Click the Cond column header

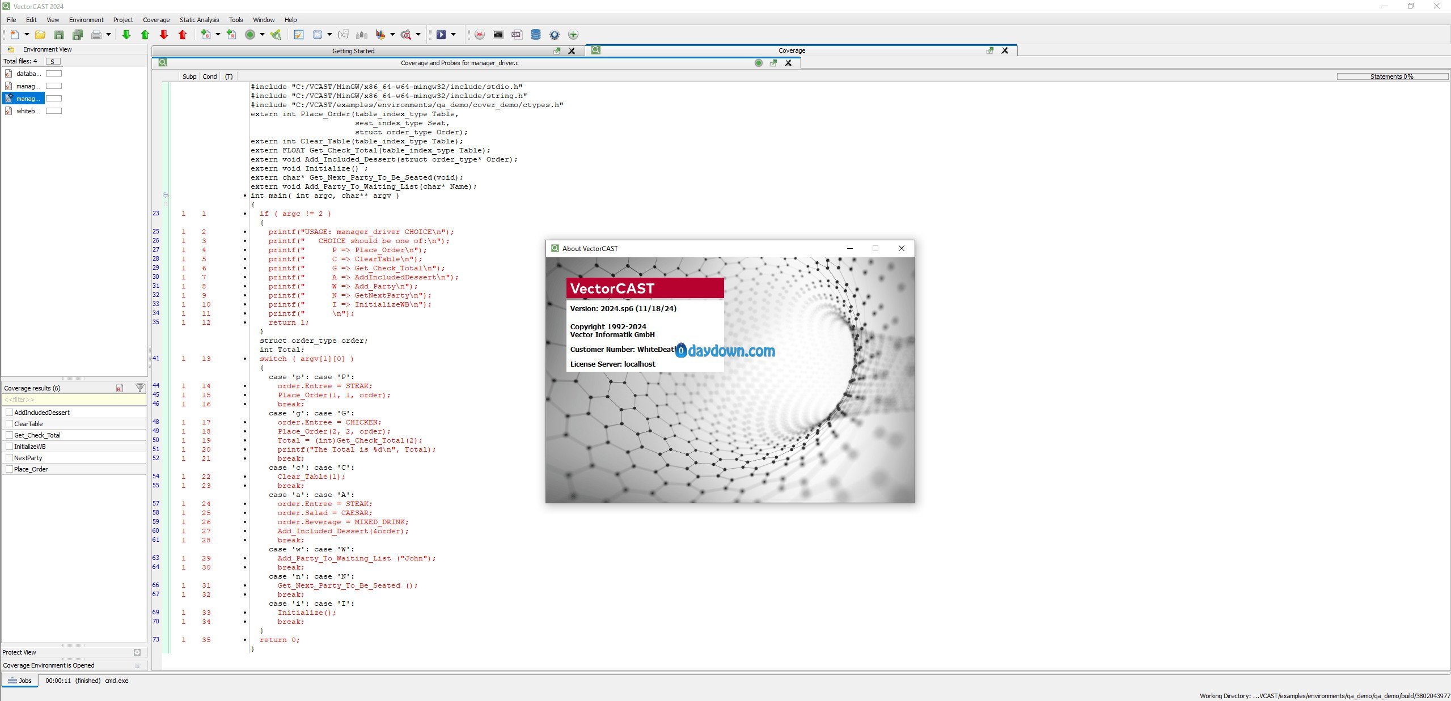tap(210, 77)
